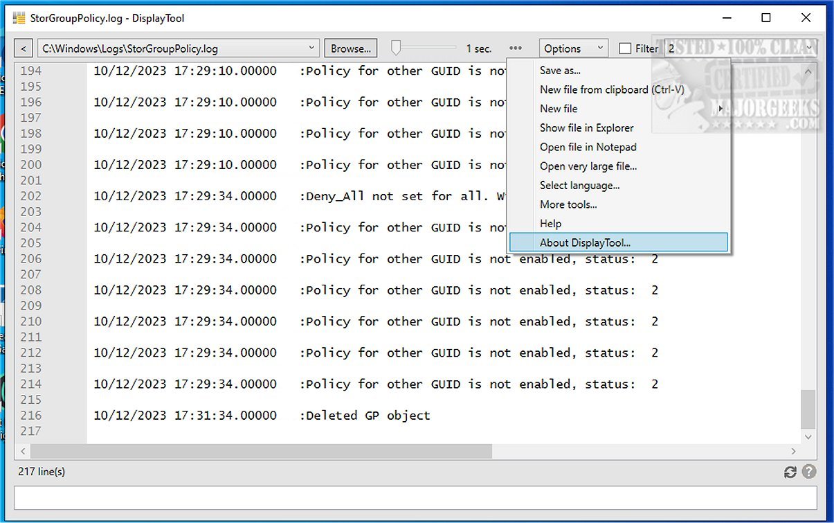Click Help in the Options menu
Image resolution: width=834 pixels, height=523 pixels.
pos(619,224)
